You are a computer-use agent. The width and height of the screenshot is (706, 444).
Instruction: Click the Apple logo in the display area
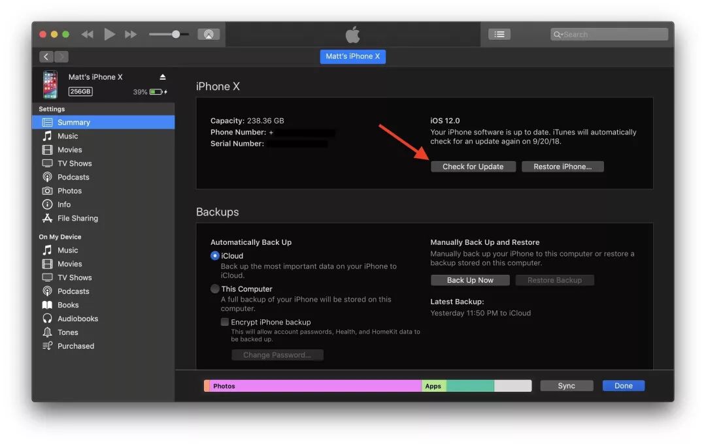[x=352, y=34]
